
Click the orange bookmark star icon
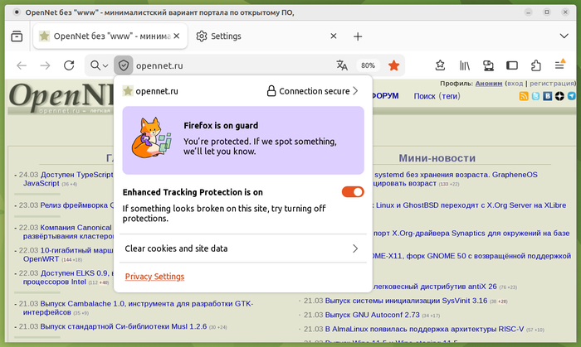click(393, 65)
